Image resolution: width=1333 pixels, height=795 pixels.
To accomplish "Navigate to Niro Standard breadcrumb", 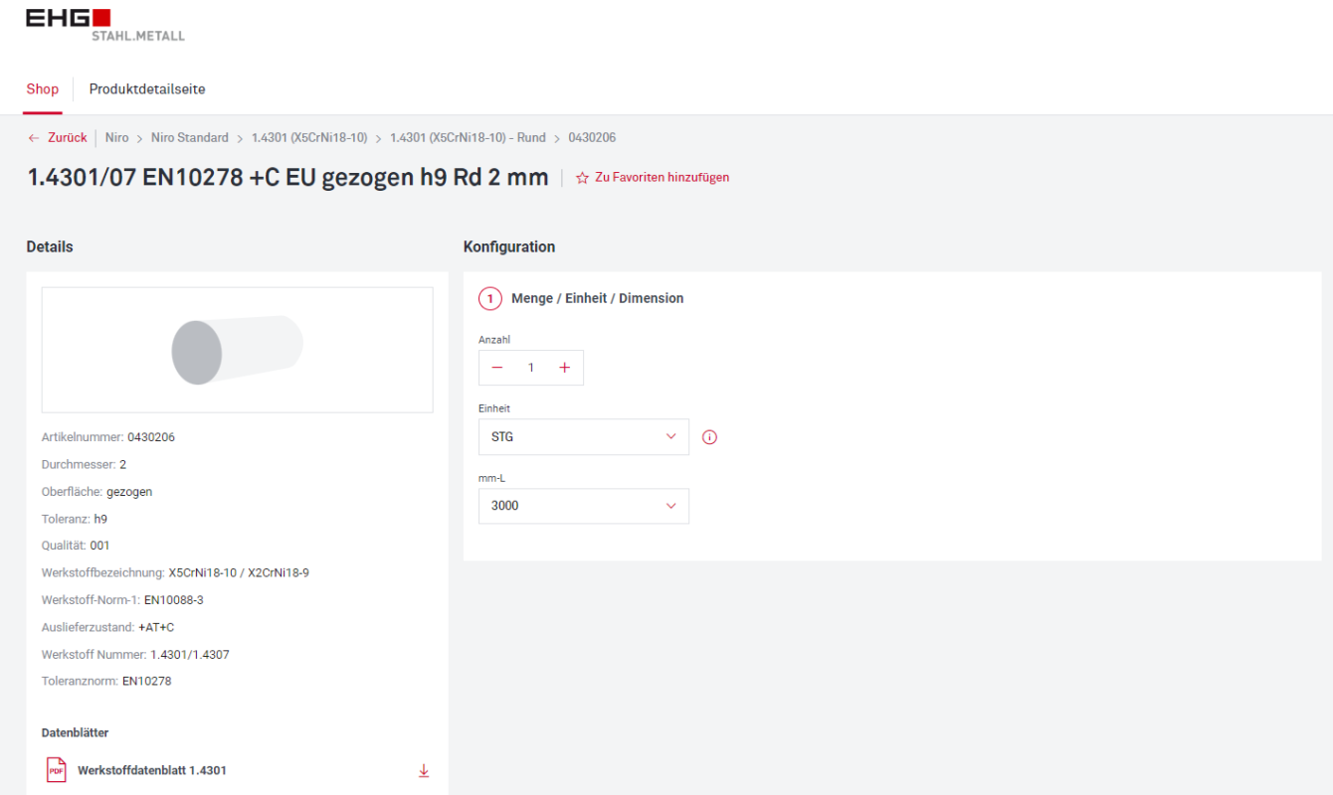I will 189,138.
